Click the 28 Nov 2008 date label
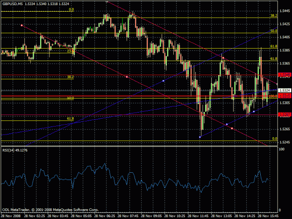 pyautogui.click(x=11, y=216)
